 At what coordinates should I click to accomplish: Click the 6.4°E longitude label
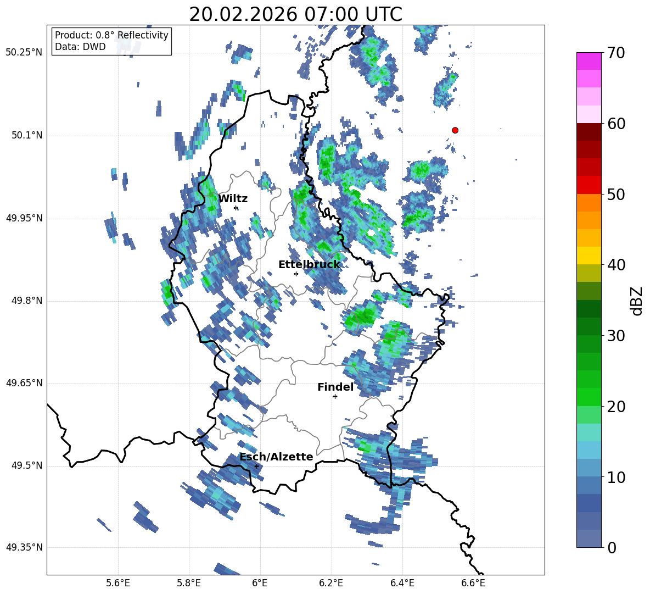click(x=402, y=583)
